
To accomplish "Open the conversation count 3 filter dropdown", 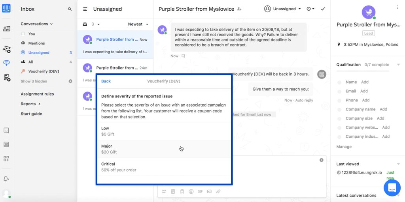I will click(x=91, y=24).
